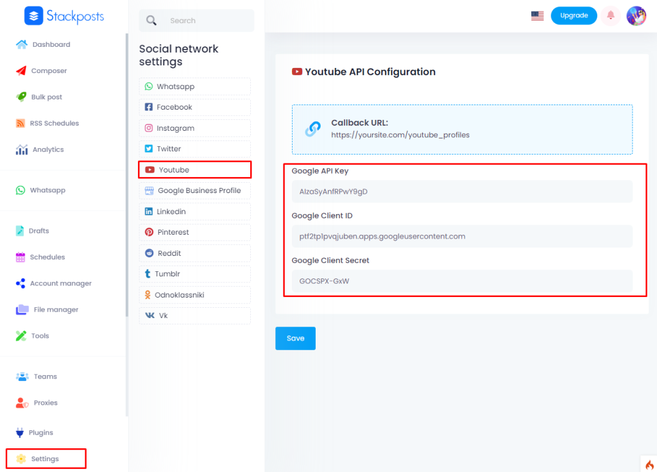Image resolution: width=657 pixels, height=472 pixels.
Task: Click the Upgrade button
Action: pyautogui.click(x=574, y=15)
